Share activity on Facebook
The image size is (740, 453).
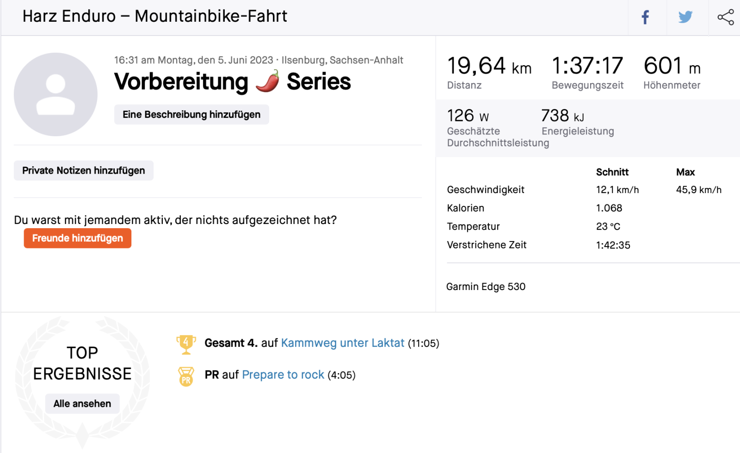(x=645, y=18)
